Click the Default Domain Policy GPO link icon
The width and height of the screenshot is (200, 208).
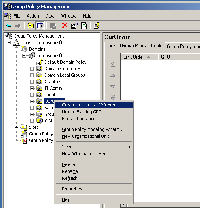pos(40,62)
